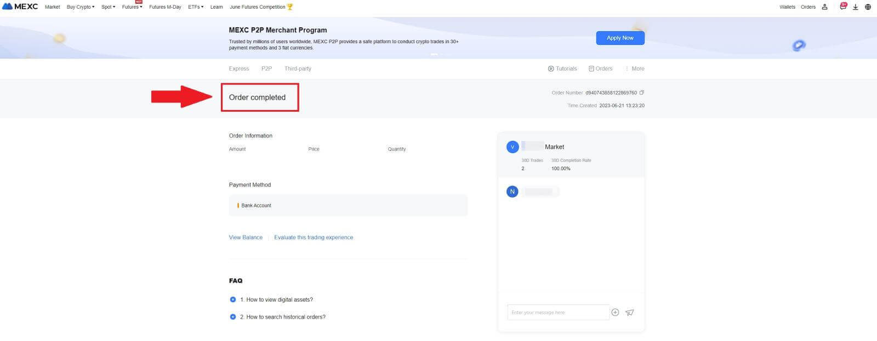Open the language globe icon

868,7
